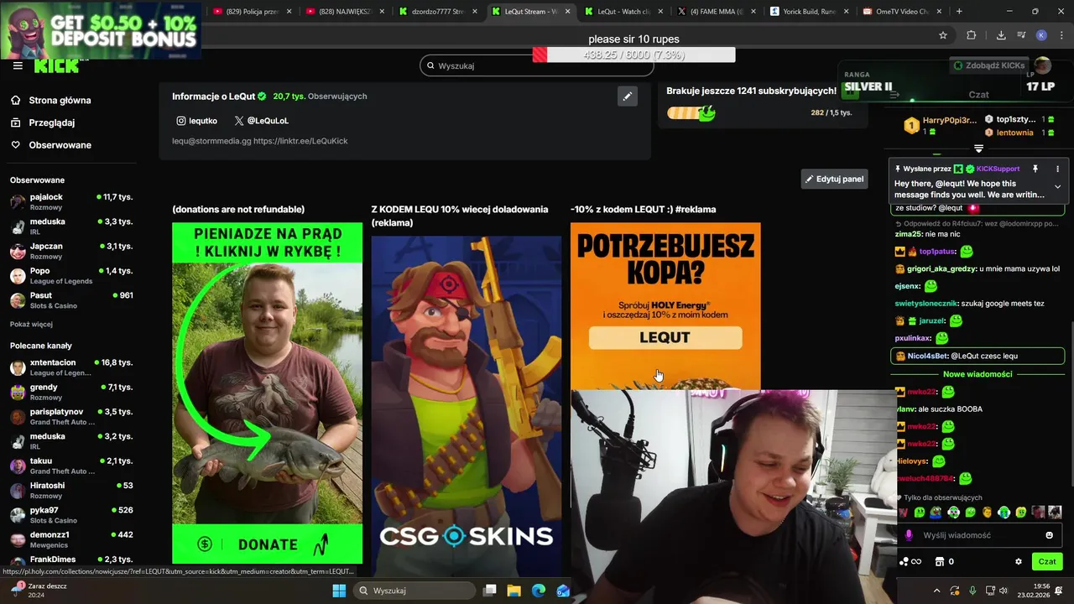Insert the red W quick emote
This screenshot has height=604, width=1074.
pyautogui.click(x=903, y=512)
